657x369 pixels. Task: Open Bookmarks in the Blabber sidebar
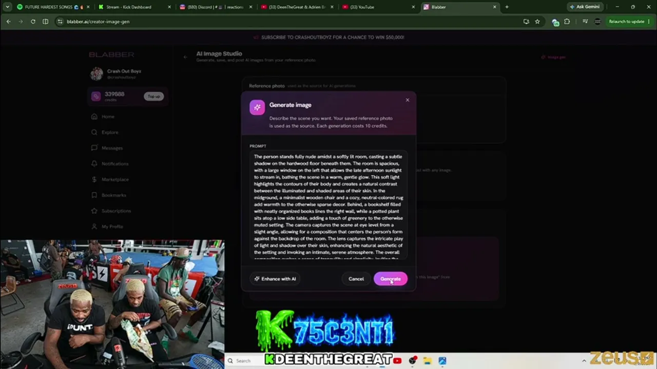[x=113, y=195]
